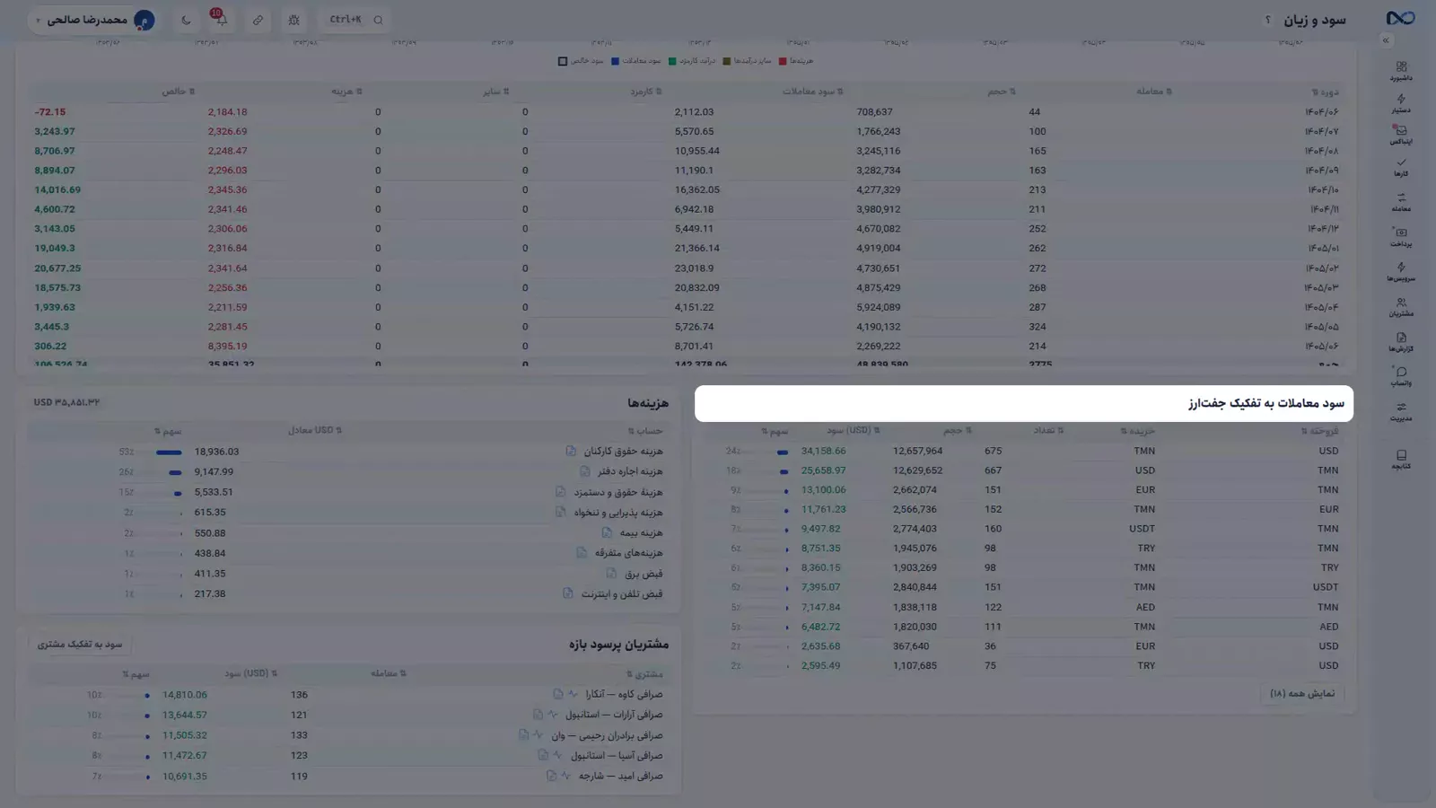Open واتساپ WhatsApp in the sidebar
This screenshot has height=808, width=1436.
1401,377
